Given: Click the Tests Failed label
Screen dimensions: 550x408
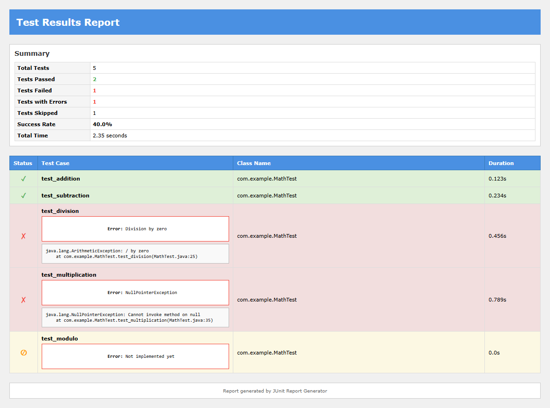Looking at the screenshot, I should [x=34, y=91].
